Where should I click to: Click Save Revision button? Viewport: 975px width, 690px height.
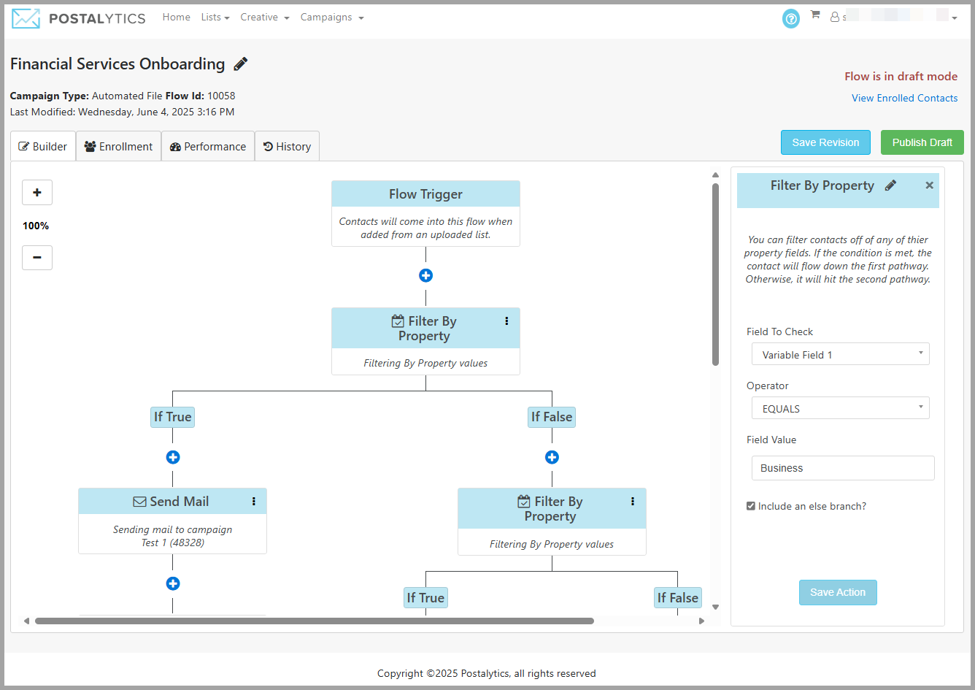click(825, 142)
